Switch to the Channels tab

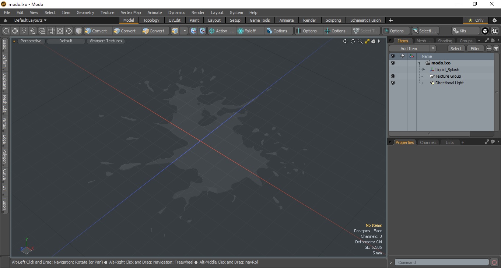tap(428, 142)
